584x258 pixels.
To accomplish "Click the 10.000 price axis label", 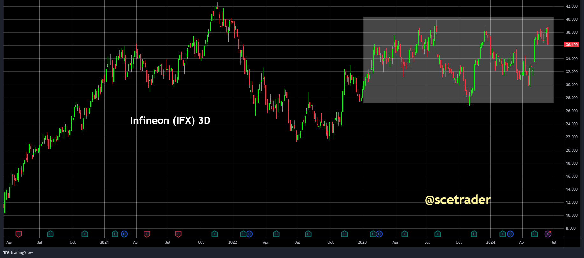I will [x=572, y=215].
